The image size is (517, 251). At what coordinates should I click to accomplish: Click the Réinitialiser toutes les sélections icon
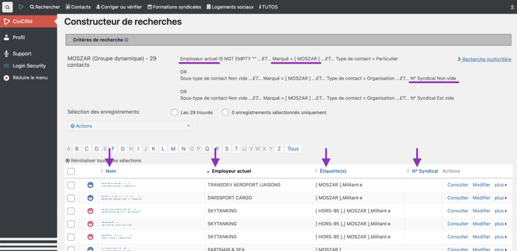pyautogui.click(x=68, y=161)
